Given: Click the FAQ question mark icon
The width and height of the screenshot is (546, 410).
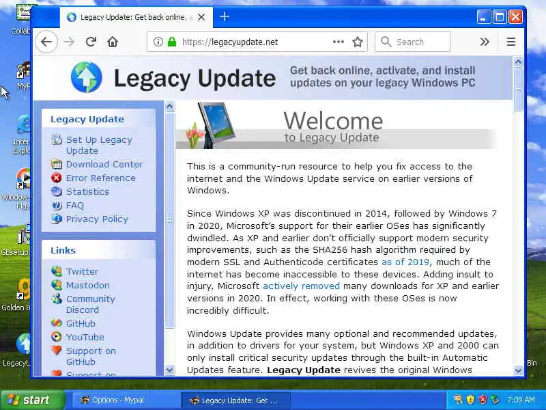Looking at the screenshot, I should pyautogui.click(x=57, y=206).
